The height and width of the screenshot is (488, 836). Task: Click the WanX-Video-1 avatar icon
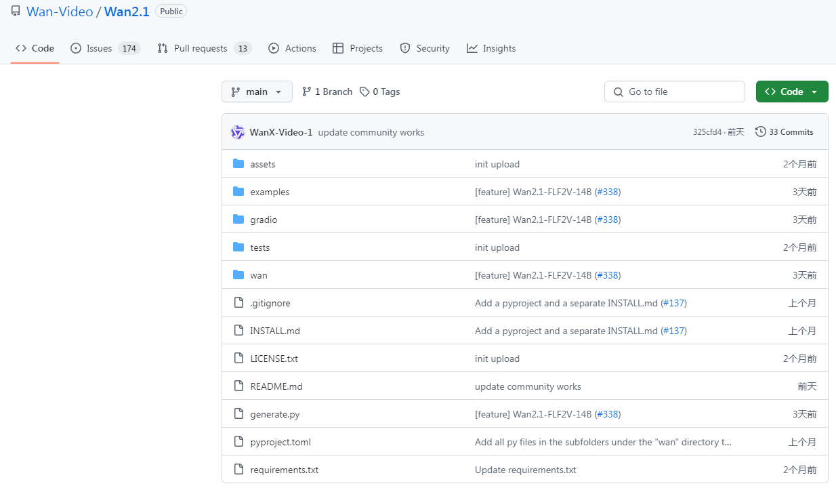tap(238, 132)
